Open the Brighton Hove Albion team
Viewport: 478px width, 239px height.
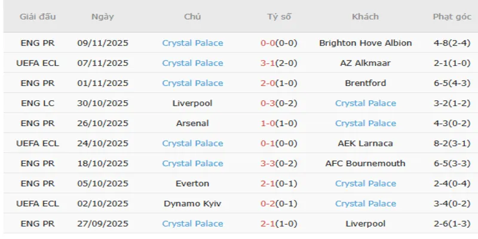[x=365, y=43]
